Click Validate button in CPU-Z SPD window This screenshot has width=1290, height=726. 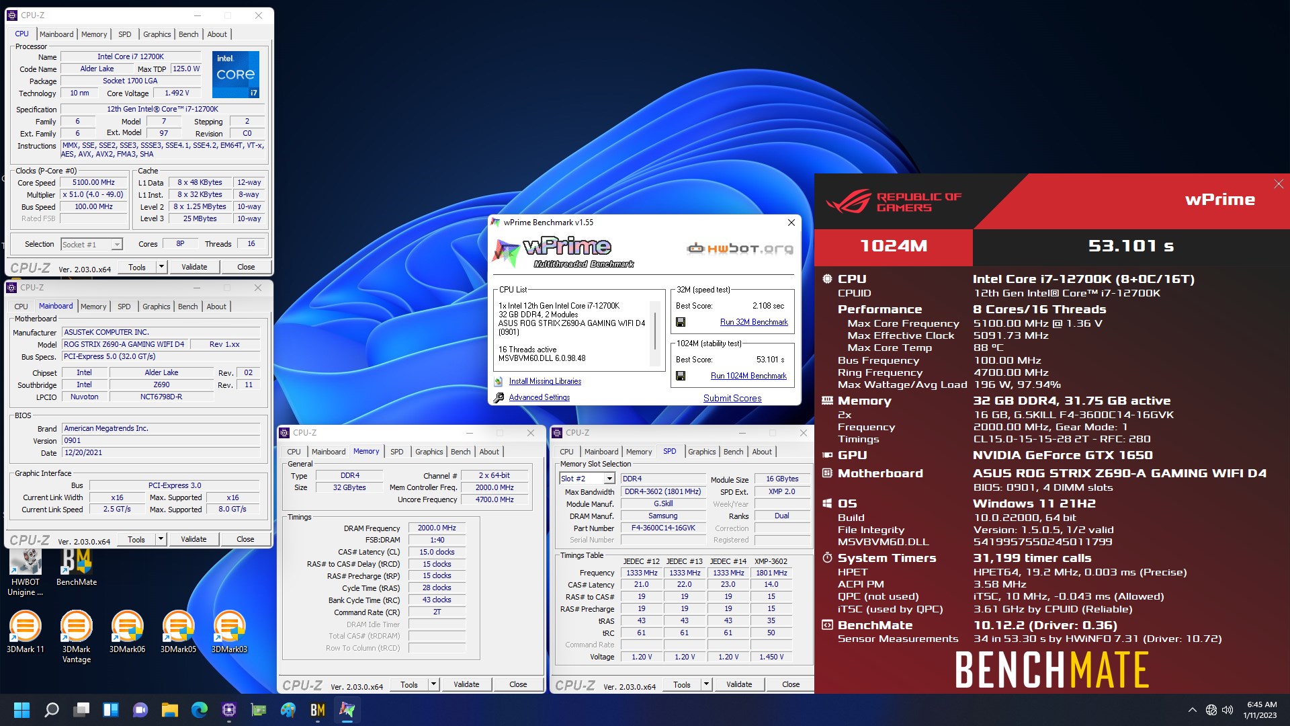click(739, 684)
